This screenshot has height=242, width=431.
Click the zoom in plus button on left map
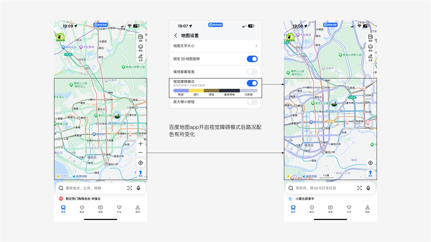coord(140,144)
